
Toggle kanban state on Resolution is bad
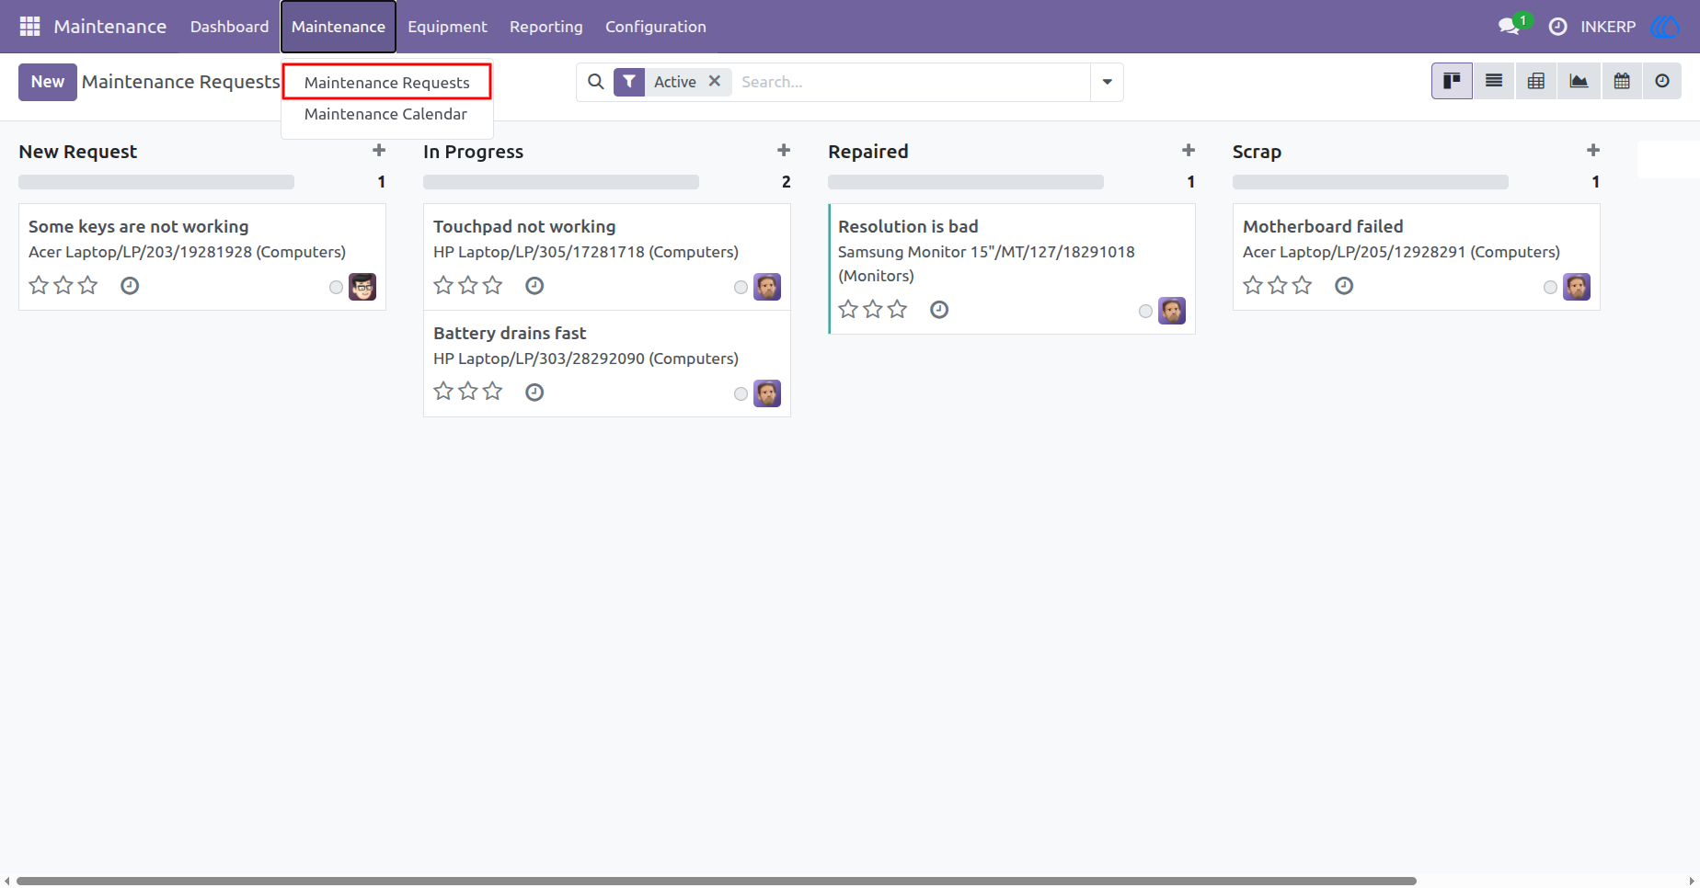tap(1145, 312)
